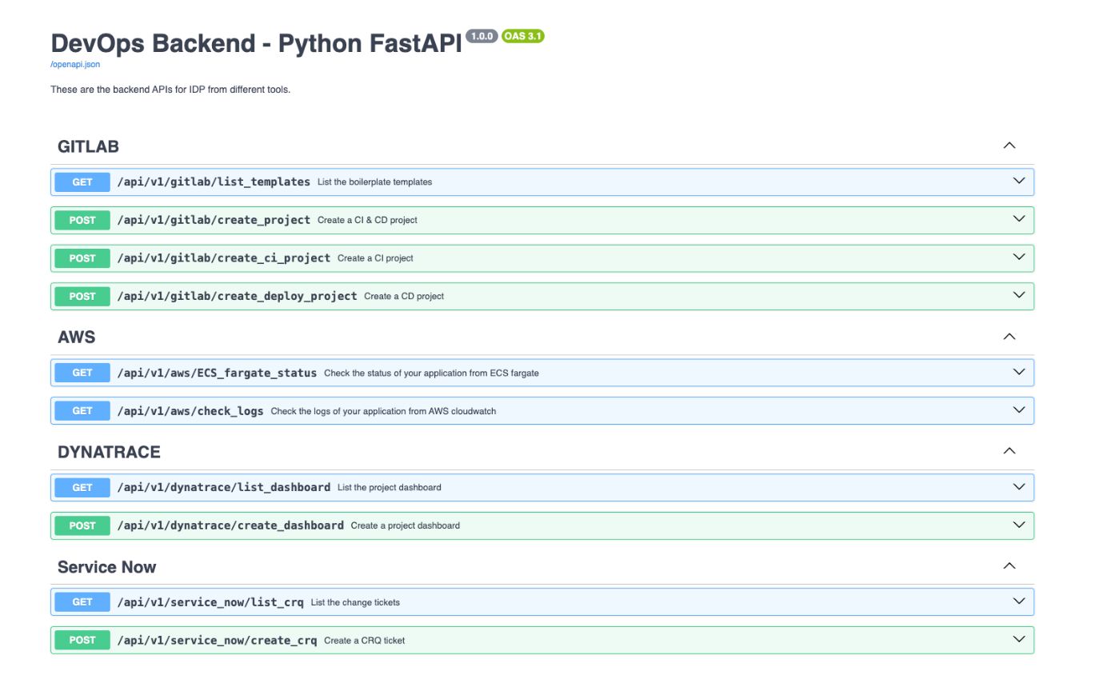Expand the list_dashboard endpoint arrow
The height and width of the screenshot is (683, 1103).
pyautogui.click(x=1019, y=486)
